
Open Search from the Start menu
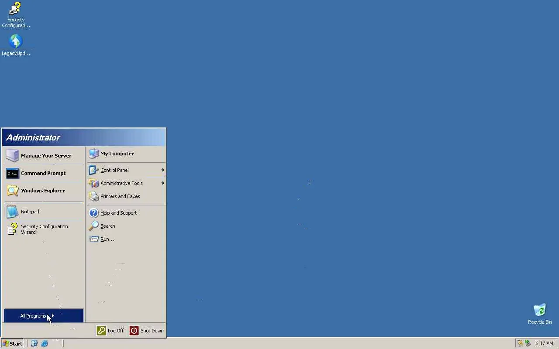click(x=127, y=226)
